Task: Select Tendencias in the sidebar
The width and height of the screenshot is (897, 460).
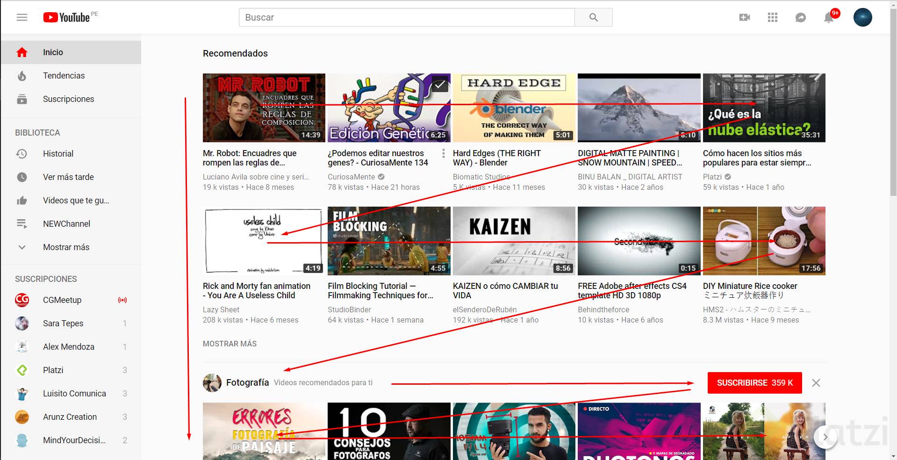Action: click(x=71, y=76)
